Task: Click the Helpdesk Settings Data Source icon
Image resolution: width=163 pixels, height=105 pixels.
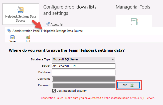Action: 21,10
